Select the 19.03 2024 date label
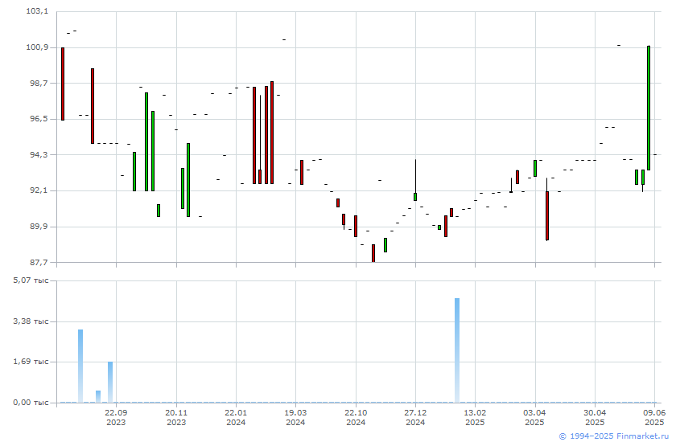 point(295,417)
